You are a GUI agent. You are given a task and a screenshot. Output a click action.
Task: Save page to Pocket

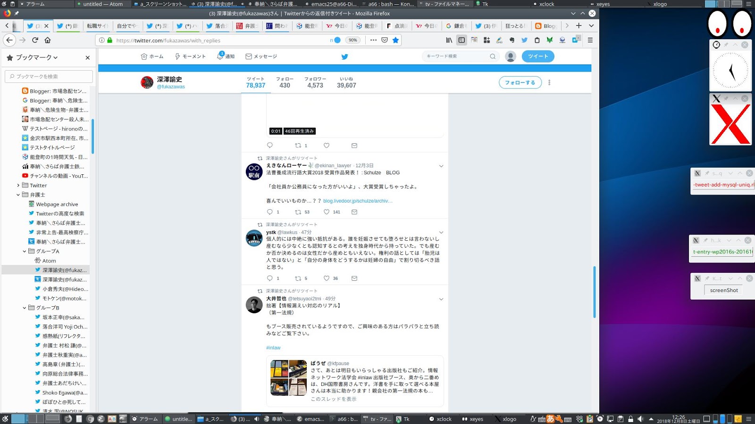point(385,40)
